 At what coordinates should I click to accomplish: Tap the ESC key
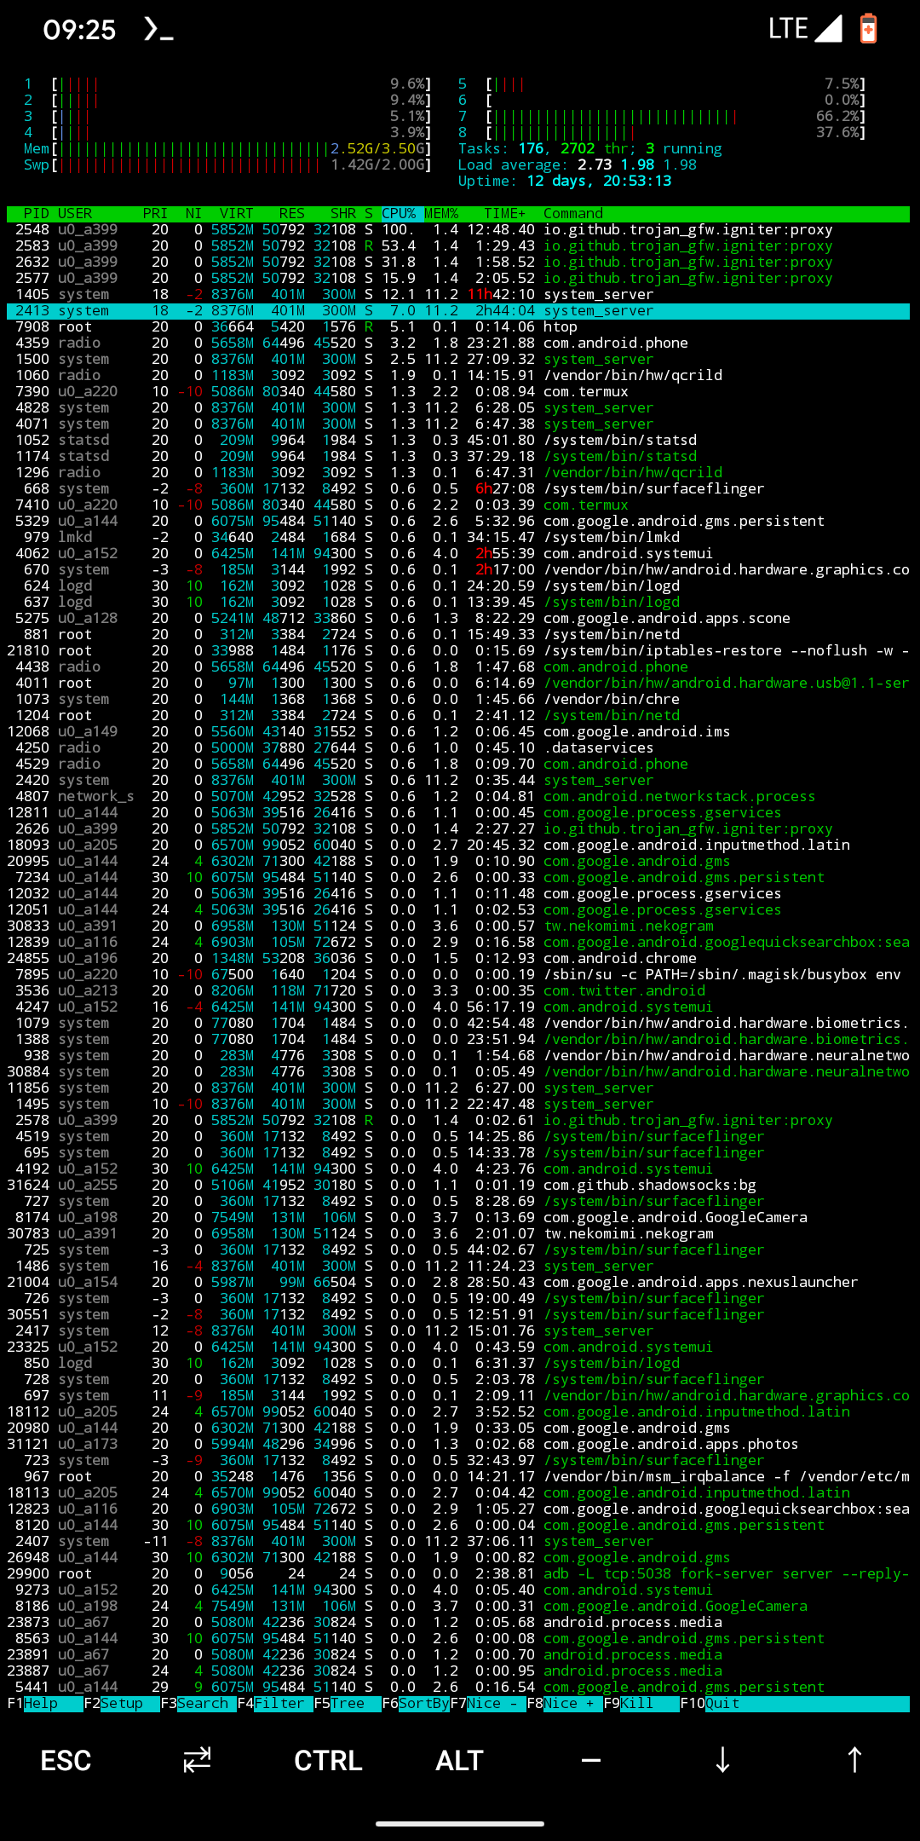pos(66,1761)
